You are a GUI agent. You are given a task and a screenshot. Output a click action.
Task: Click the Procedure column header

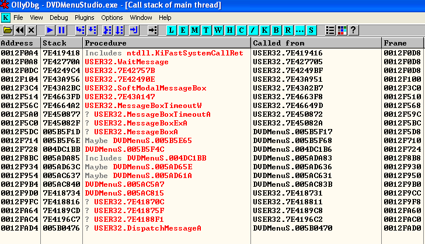167,43
